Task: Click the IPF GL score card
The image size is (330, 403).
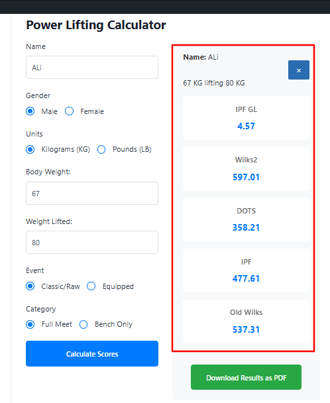Action: click(246, 118)
